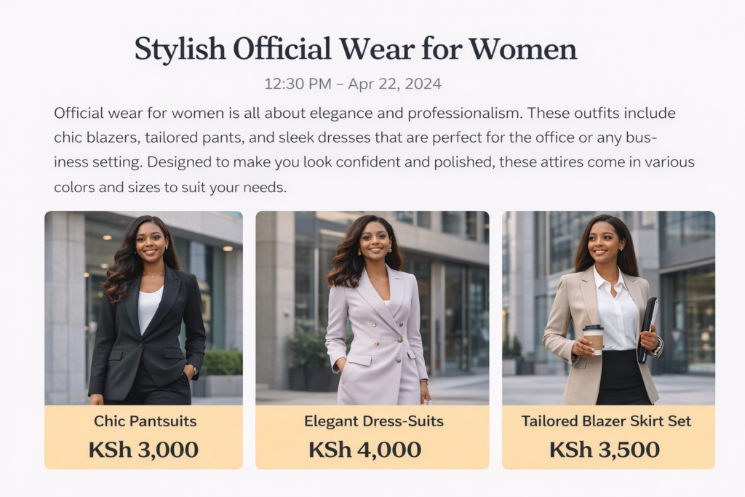Select the "Elegant Dress-Suits" product title
The image size is (745, 497).
373,421
